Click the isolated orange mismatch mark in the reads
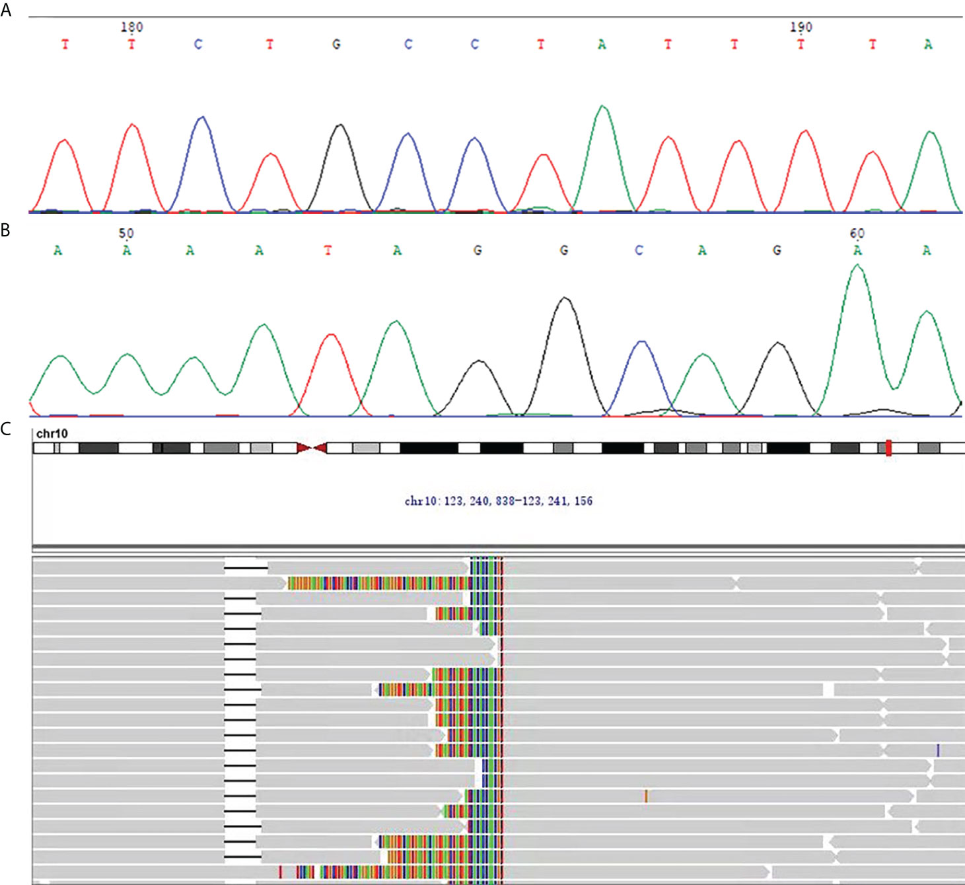 tap(646, 796)
